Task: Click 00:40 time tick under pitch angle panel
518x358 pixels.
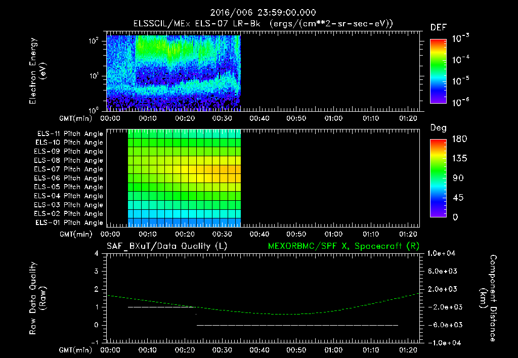Action: pos(260,234)
